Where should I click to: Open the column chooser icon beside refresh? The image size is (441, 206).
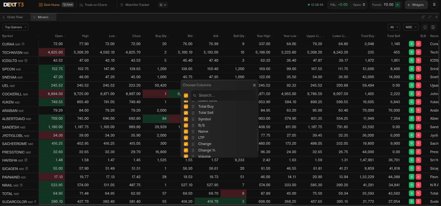433,27
